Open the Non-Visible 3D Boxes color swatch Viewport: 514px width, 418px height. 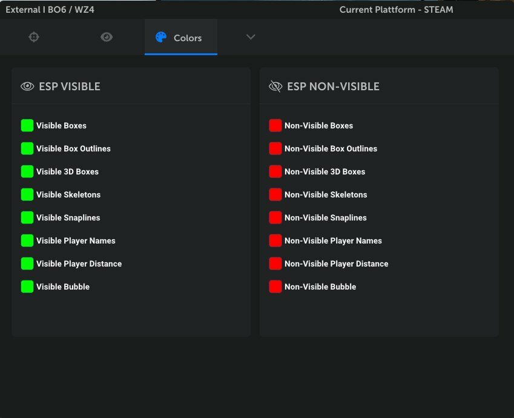pos(275,171)
